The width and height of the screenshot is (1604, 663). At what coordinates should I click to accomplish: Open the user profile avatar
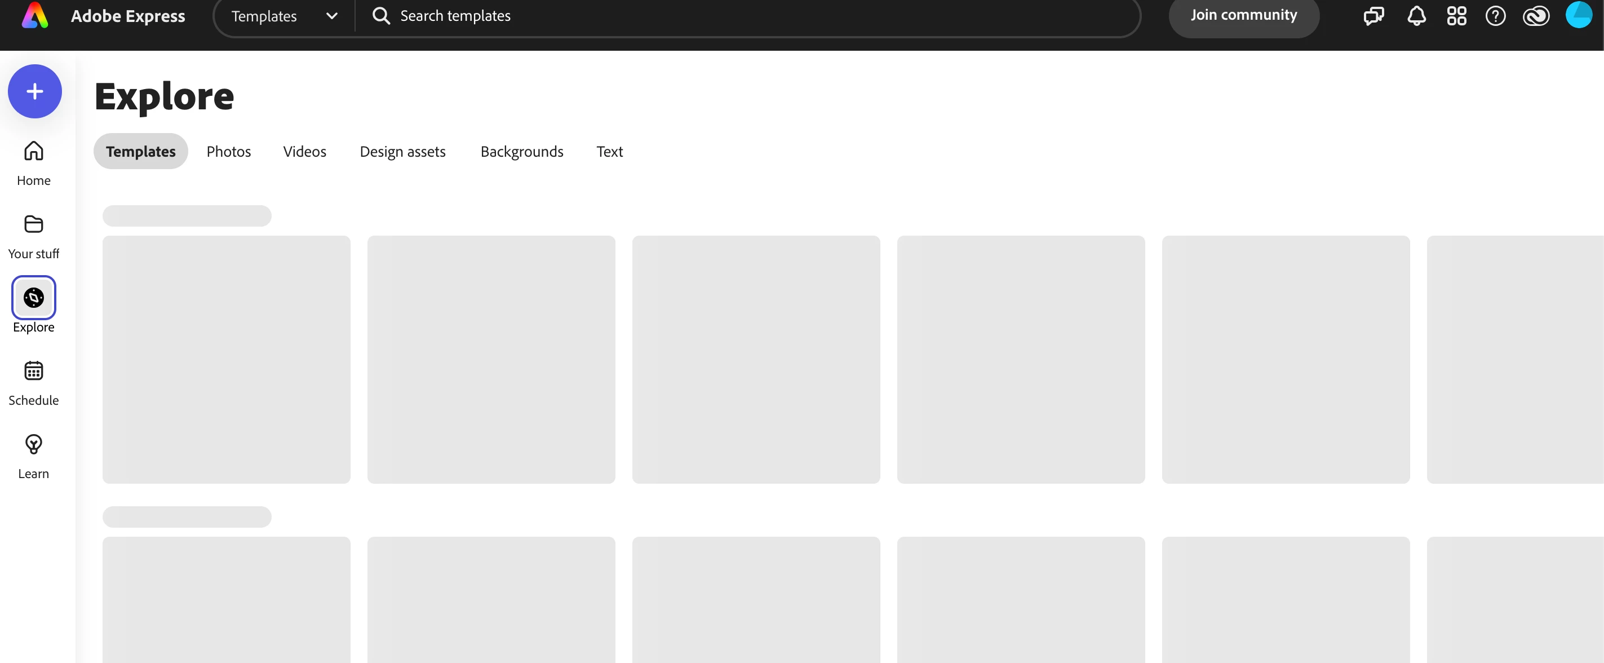pos(1578,14)
